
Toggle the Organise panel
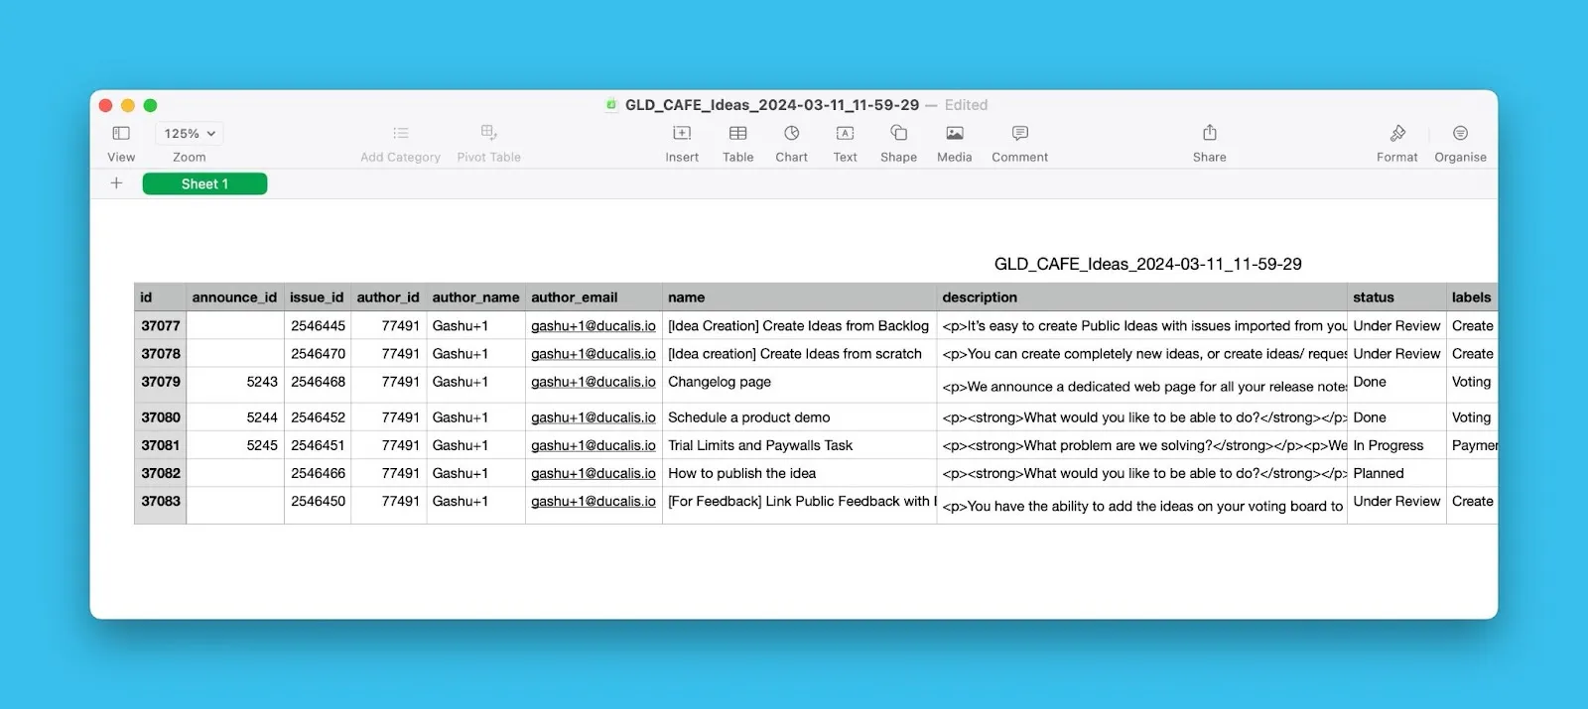[1460, 134]
